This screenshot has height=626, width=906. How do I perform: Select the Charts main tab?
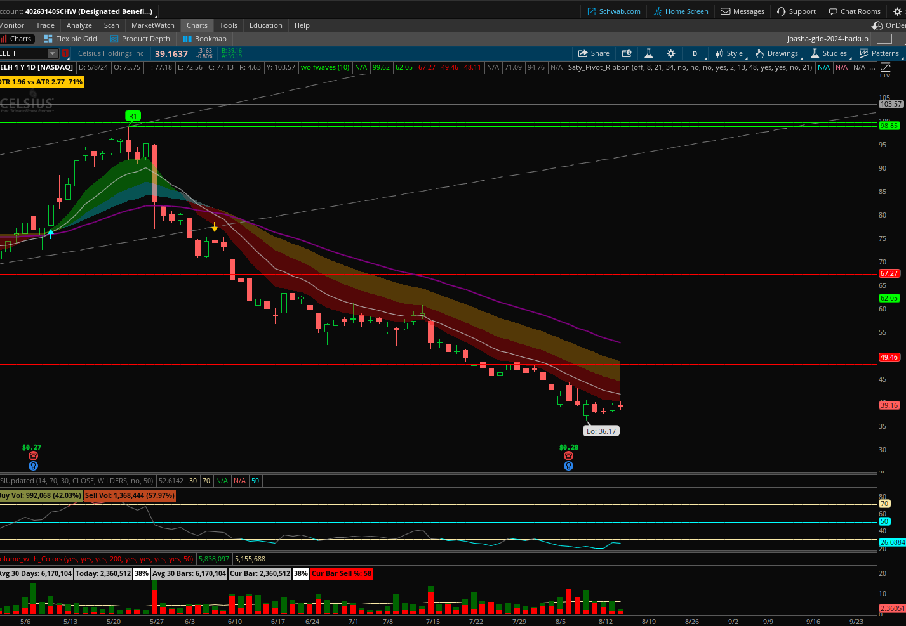click(197, 25)
